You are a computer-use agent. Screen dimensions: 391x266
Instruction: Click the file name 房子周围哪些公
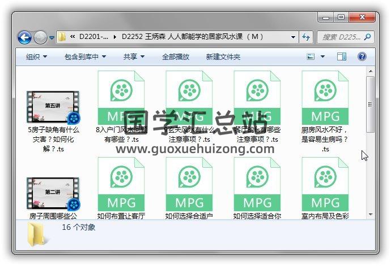click(x=53, y=216)
